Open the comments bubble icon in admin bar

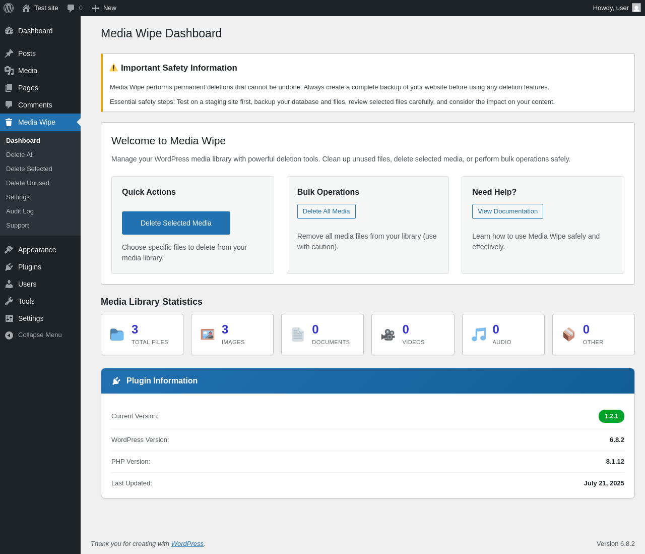(x=71, y=8)
